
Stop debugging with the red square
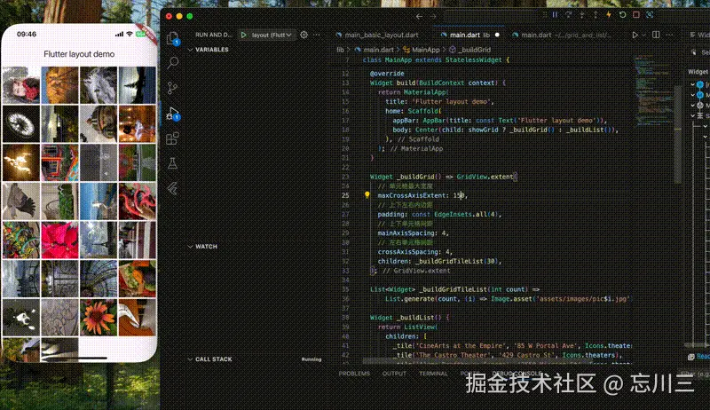click(x=636, y=15)
